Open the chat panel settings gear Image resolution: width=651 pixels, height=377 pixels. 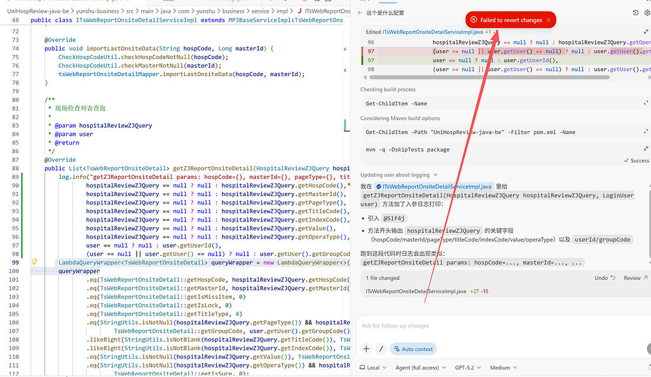point(647,13)
